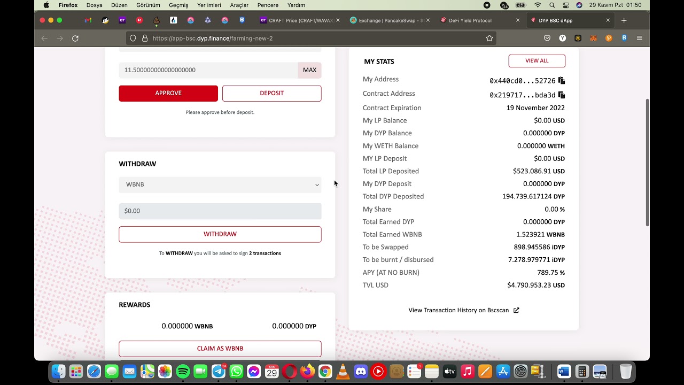Open tracking protection shield panel
Image resolution: width=684 pixels, height=385 pixels.
pos(133,38)
